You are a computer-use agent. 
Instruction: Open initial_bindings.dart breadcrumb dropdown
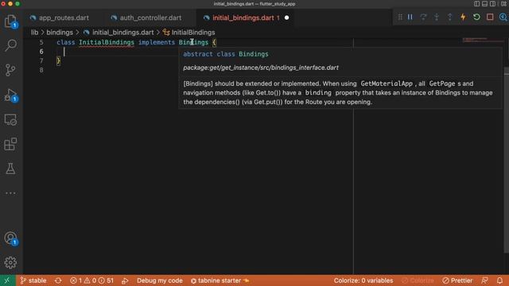pos(122,33)
